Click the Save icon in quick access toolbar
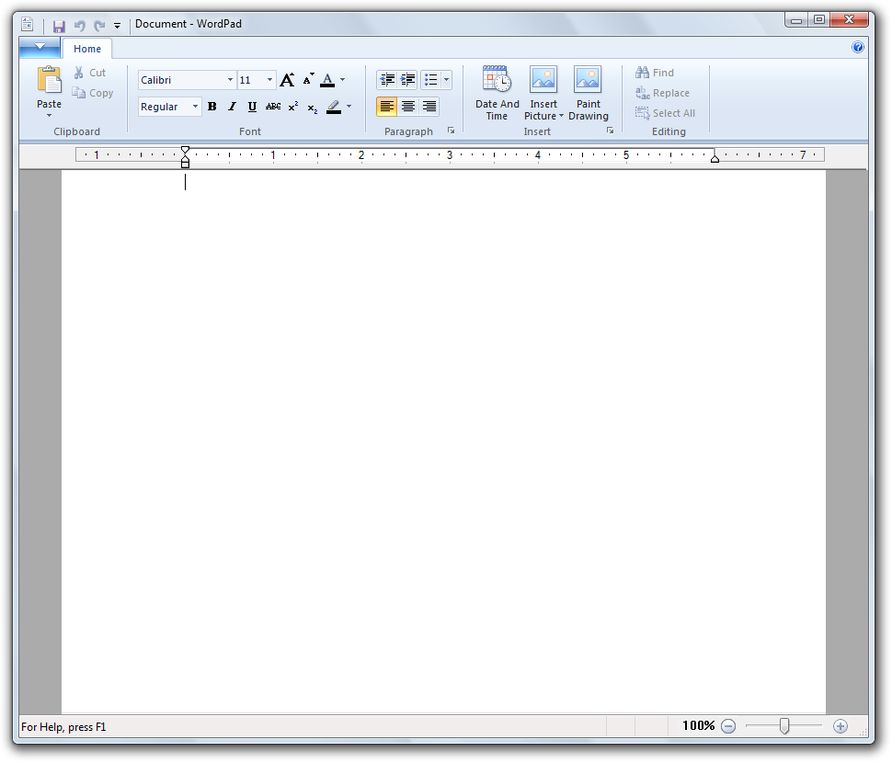The width and height of the screenshot is (892, 763). click(x=59, y=26)
